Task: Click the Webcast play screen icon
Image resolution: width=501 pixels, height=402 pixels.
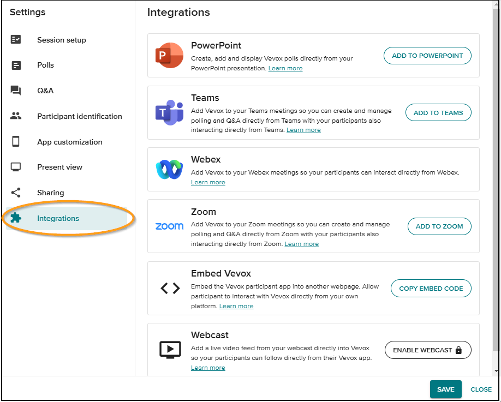Action: point(170,350)
